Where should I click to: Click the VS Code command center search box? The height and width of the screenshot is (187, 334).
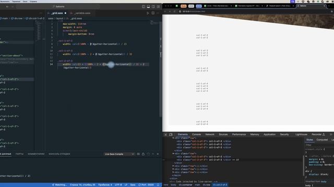click(x=58, y=7)
